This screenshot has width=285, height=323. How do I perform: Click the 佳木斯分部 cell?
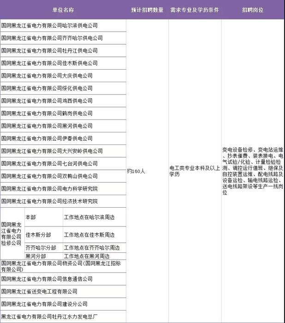click(x=44, y=235)
